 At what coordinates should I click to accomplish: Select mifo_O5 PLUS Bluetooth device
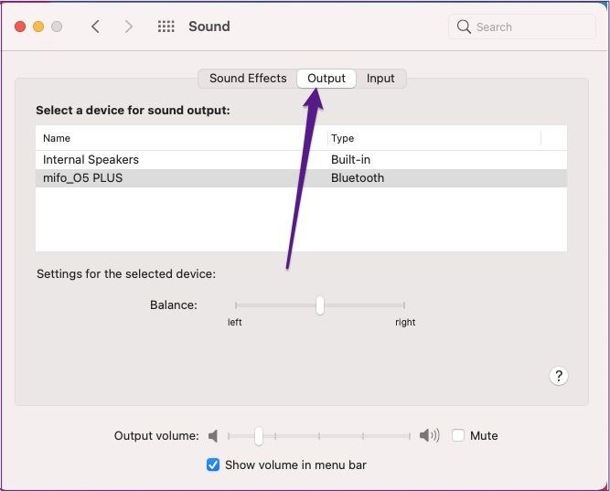[301, 178]
